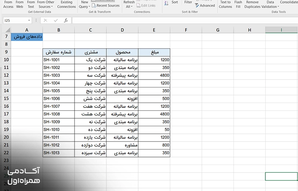Click the blue cell 'داده‌های فروش'
Screen dimensions: 298x191
coord(27,37)
